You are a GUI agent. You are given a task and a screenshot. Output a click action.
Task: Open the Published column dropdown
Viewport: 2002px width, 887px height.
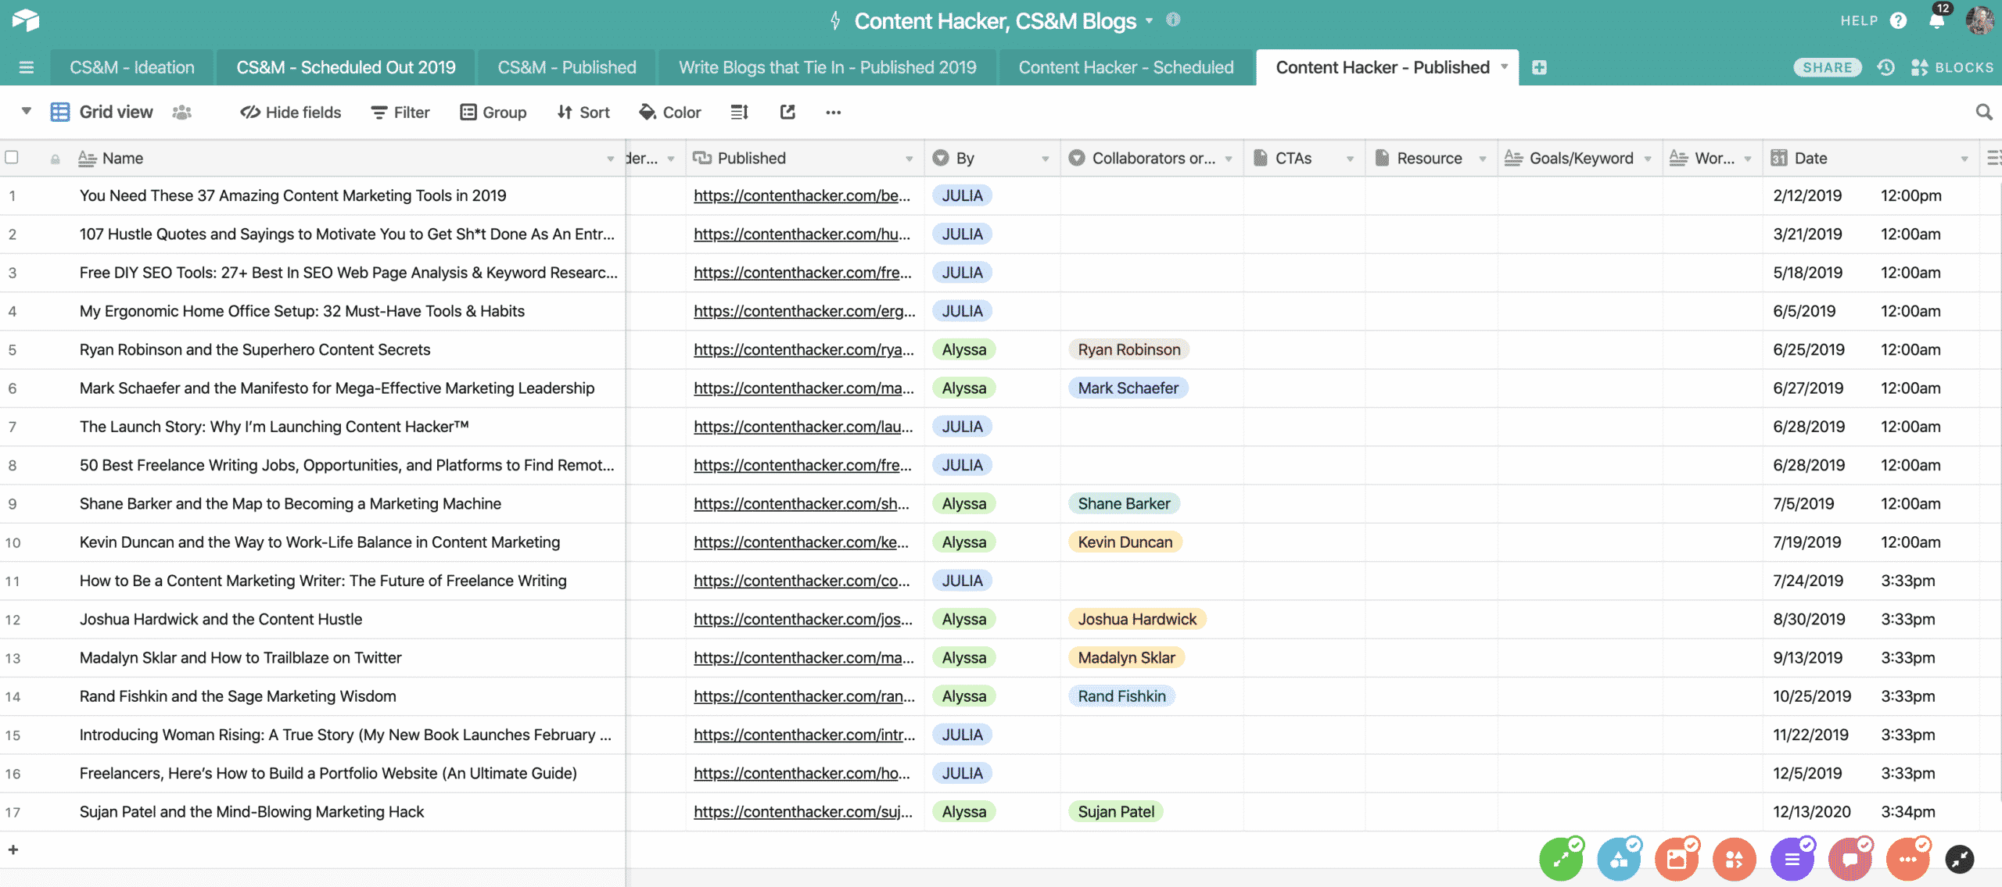910,159
